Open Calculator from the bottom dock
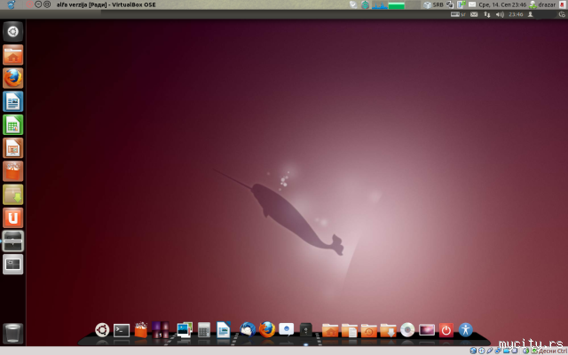The width and height of the screenshot is (568, 355). (204, 330)
